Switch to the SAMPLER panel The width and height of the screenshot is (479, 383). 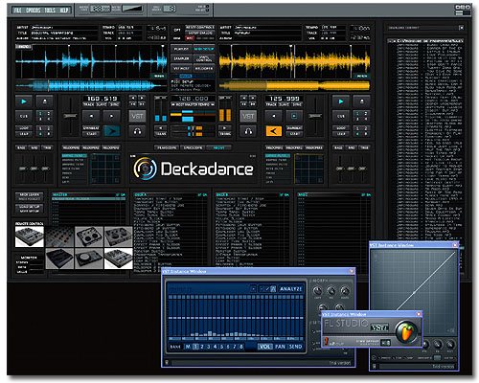click(x=181, y=58)
